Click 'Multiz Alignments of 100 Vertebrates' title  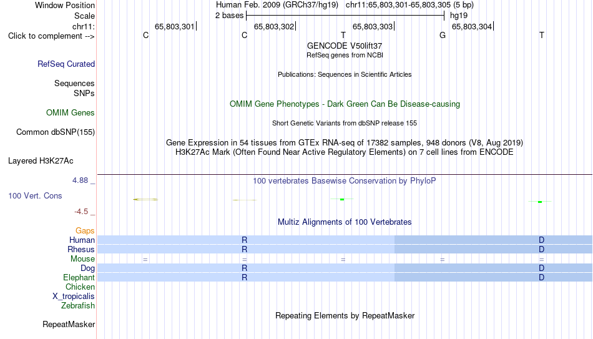tap(345, 222)
